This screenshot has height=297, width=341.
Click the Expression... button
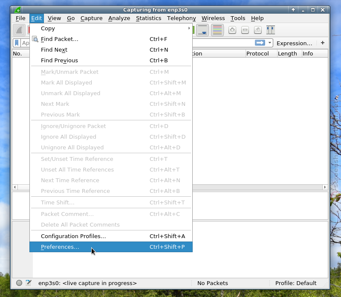(294, 43)
